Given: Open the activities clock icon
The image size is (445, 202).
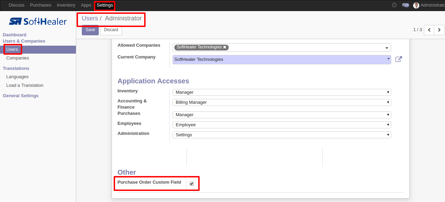Looking at the screenshot, I should [394, 5].
